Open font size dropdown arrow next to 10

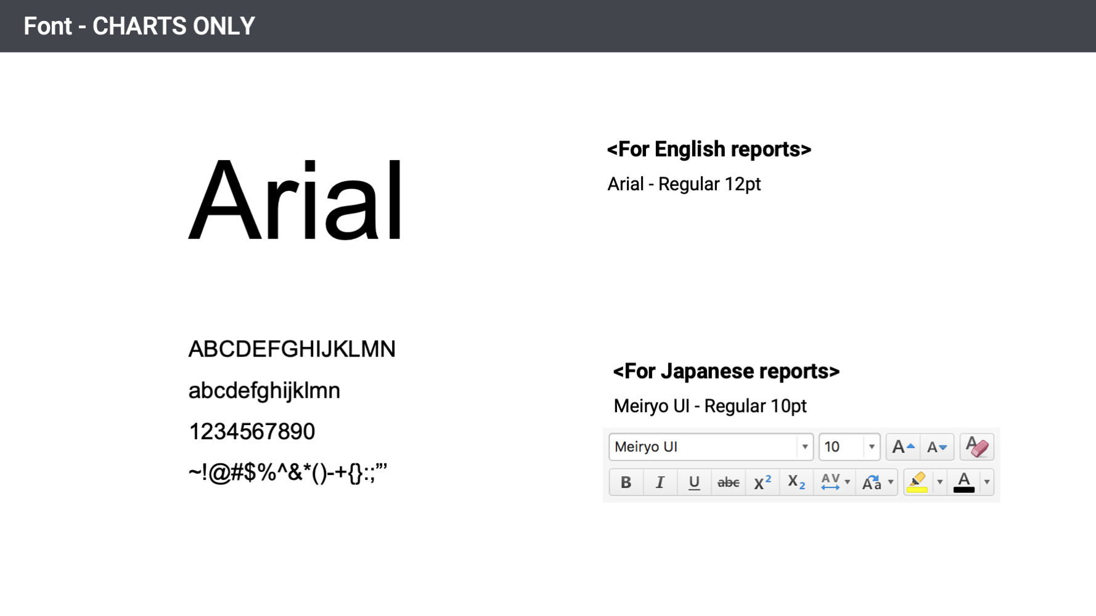tap(872, 447)
